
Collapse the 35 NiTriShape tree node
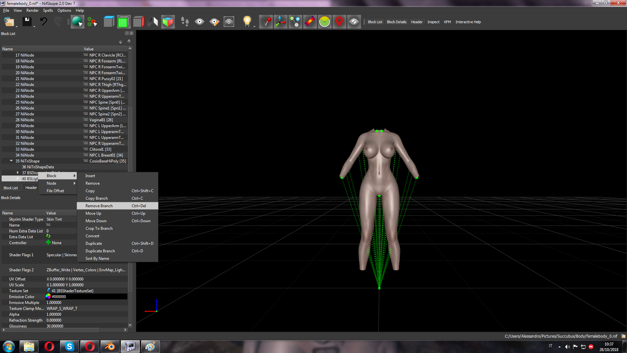11,161
